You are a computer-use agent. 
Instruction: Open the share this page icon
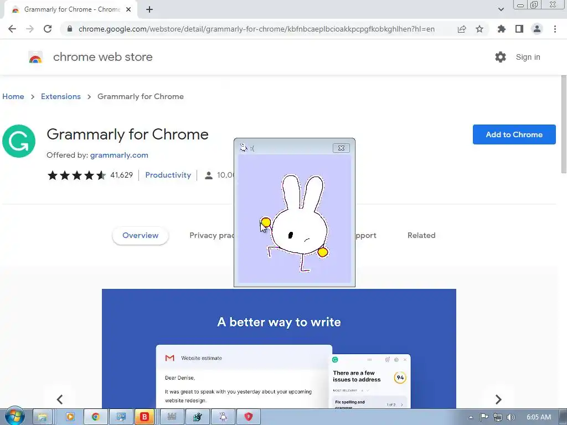click(x=462, y=29)
